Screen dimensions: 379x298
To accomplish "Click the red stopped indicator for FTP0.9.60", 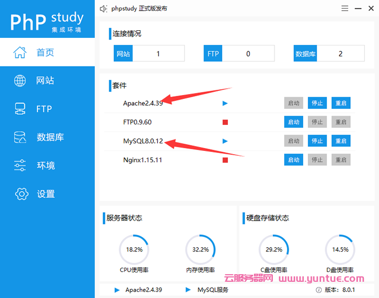I will click(x=225, y=122).
